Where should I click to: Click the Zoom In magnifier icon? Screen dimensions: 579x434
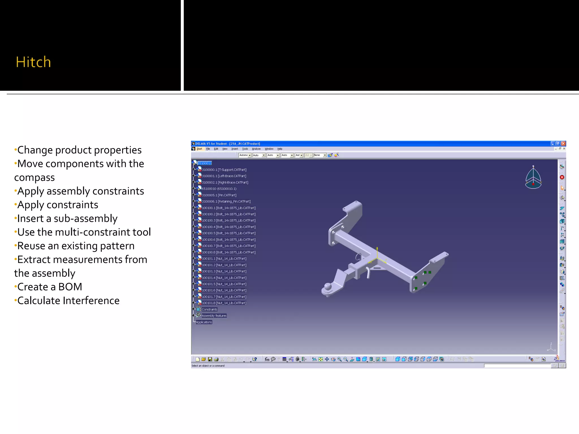(x=339, y=359)
